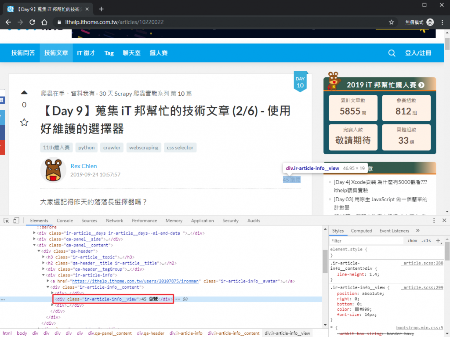Reload the current page
The image size is (450, 337).
(x=32, y=22)
